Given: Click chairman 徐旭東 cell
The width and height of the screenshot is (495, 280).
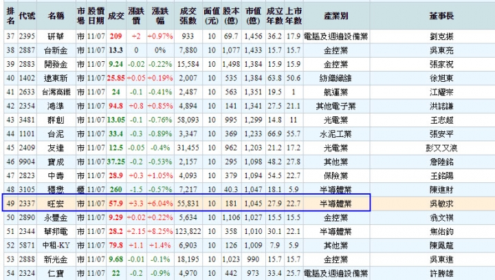Looking at the screenshot, I should [441, 78].
